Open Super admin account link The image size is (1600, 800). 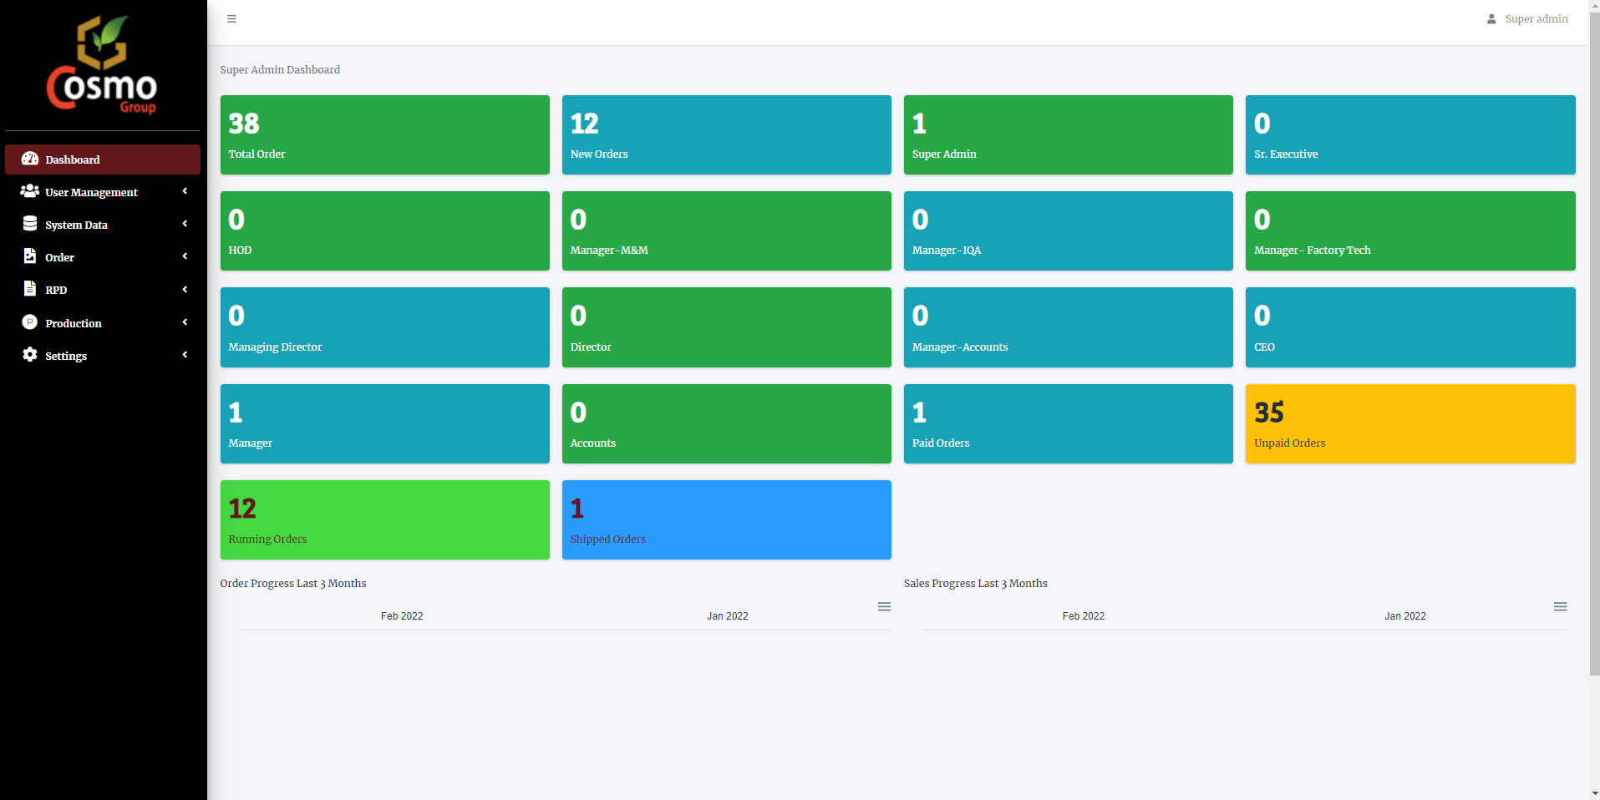(1527, 19)
